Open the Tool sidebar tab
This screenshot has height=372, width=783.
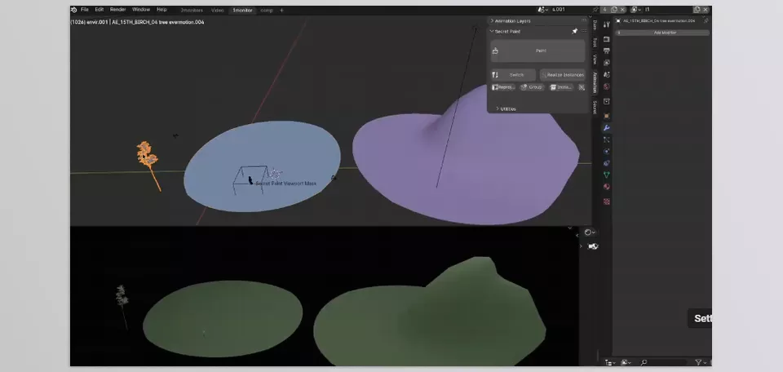click(x=595, y=42)
